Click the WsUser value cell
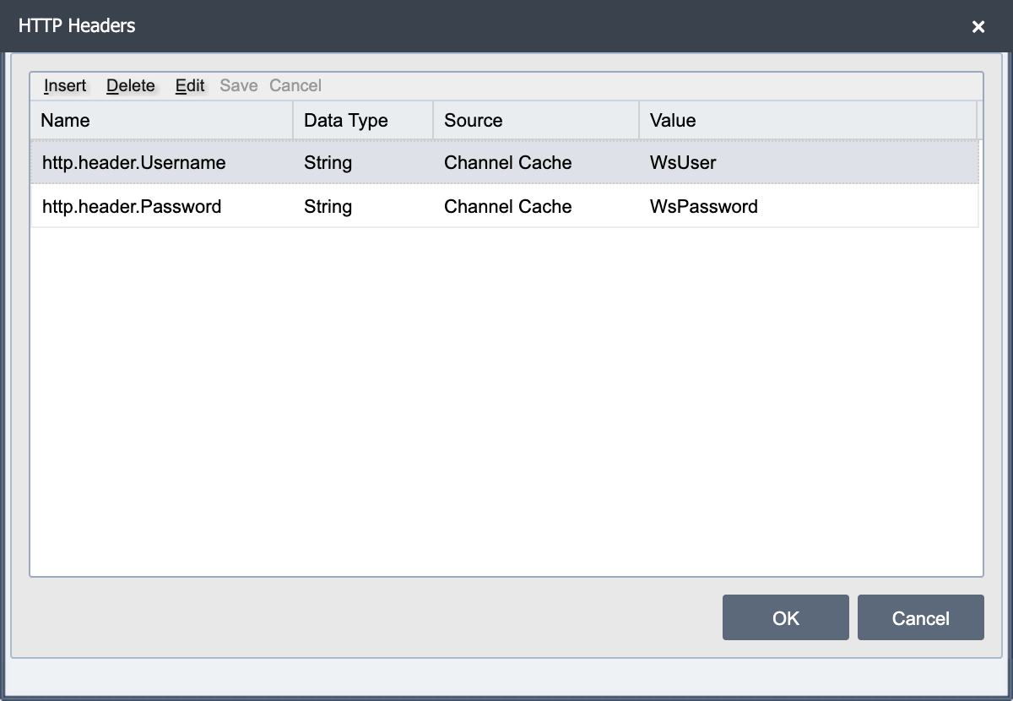Image resolution: width=1013 pixels, height=701 pixels. 809,162
